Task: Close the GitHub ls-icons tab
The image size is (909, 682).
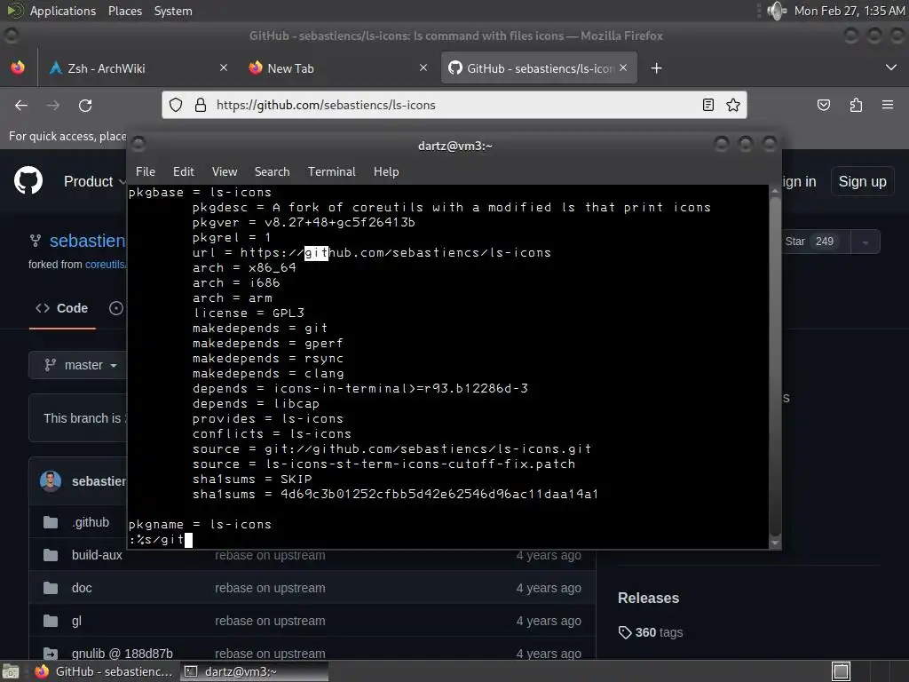Action: (623, 67)
